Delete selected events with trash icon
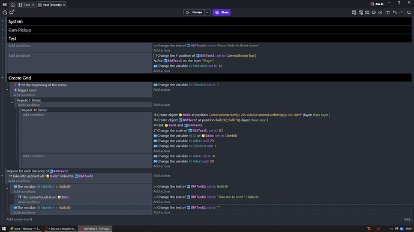This screenshot has width=414, height=232. (388, 13)
